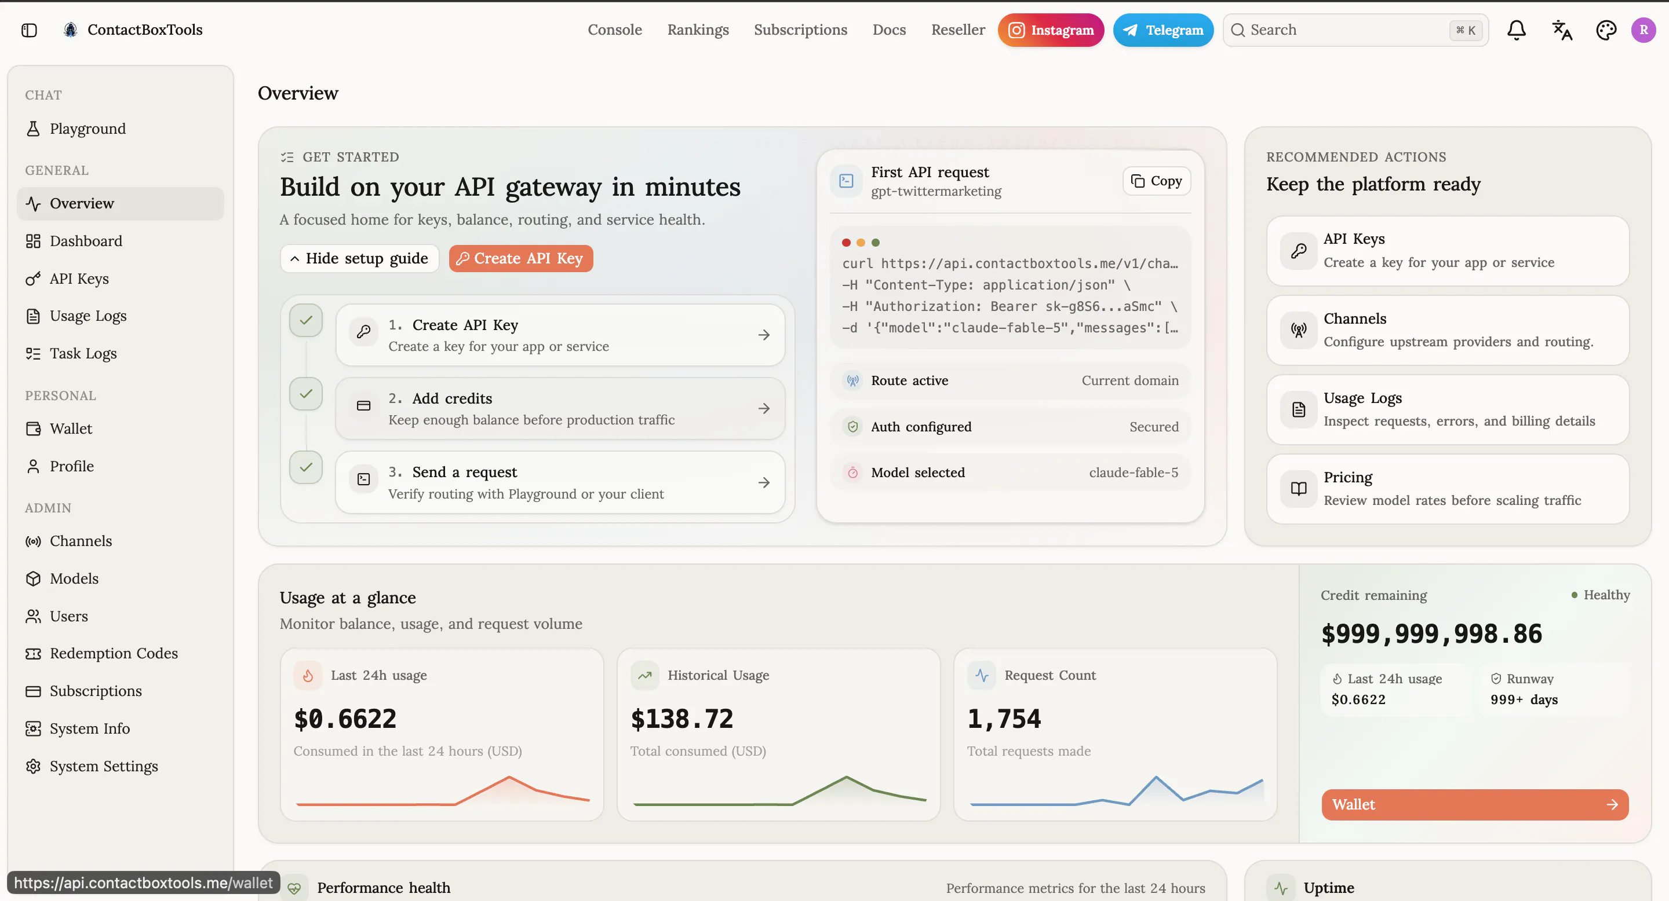Open notifications bell icon
The width and height of the screenshot is (1669, 901).
(x=1516, y=30)
